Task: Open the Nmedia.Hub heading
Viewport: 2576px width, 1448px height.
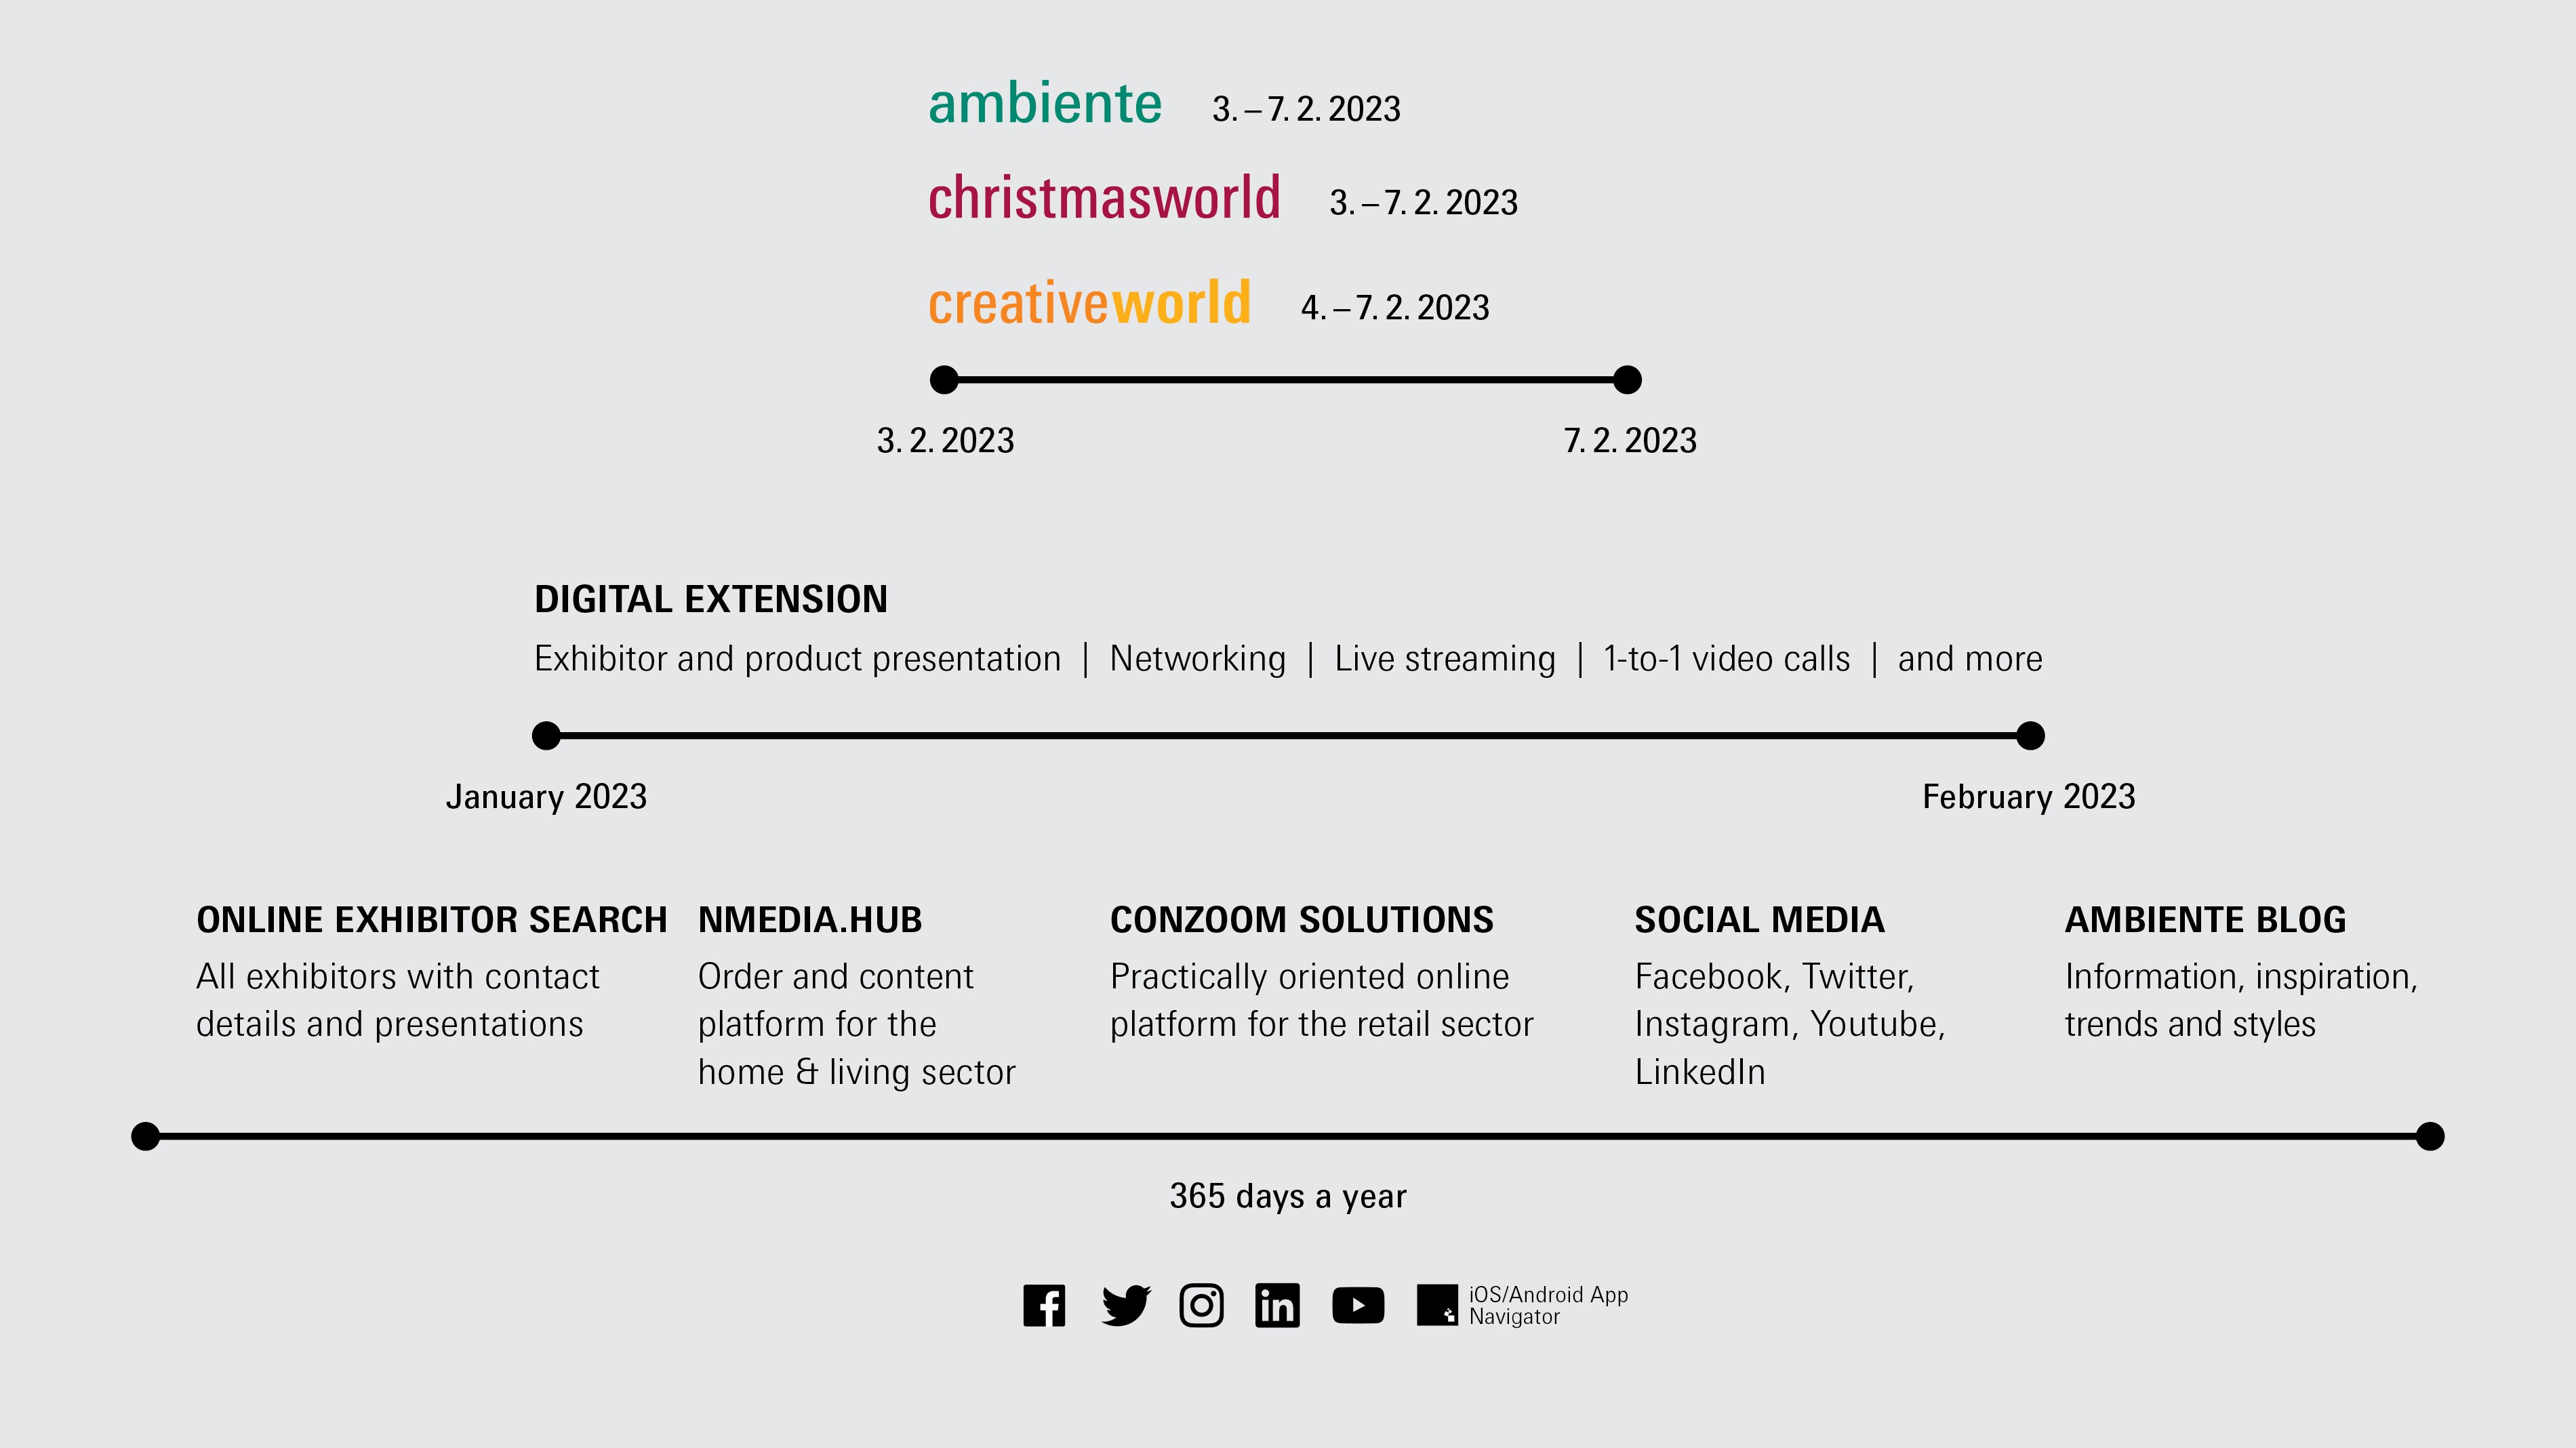Action: [810, 919]
